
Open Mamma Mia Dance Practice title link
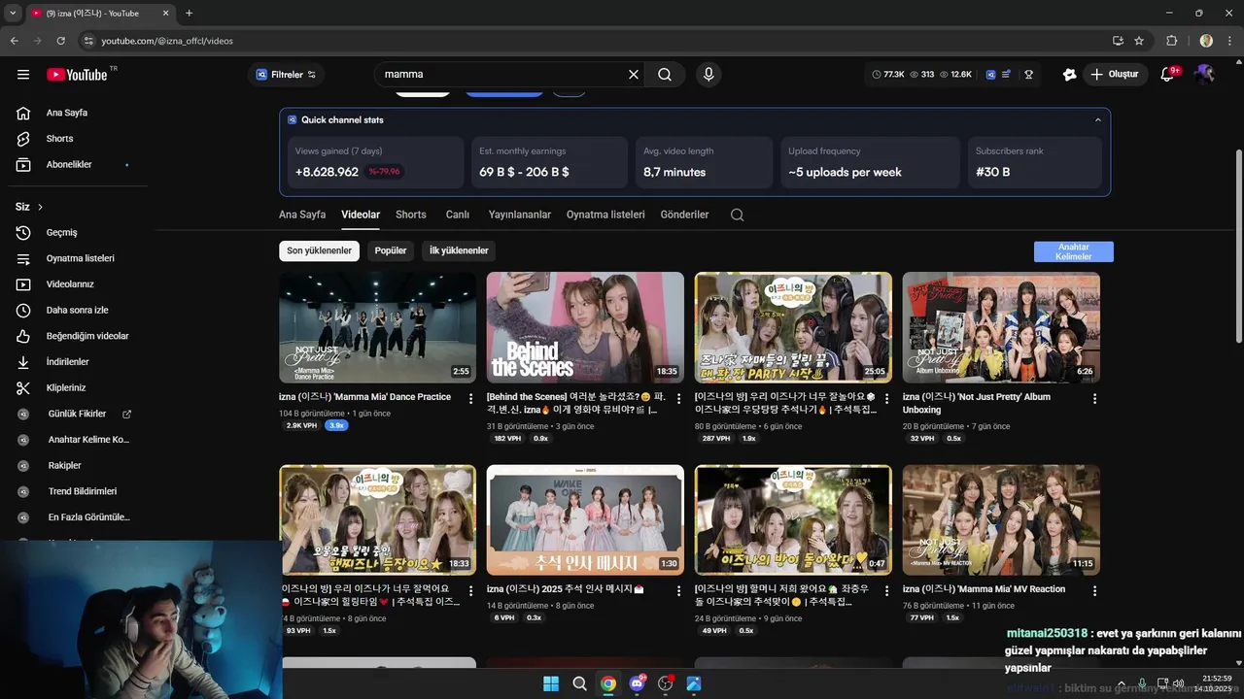(x=364, y=397)
